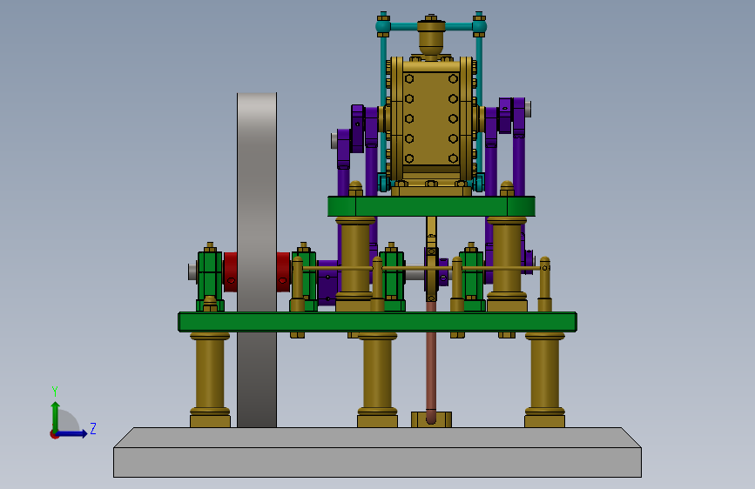Pick the leftmost brass column under lower plate
The width and height of the screenshot is (755, 489).
(x=210, y=379)
